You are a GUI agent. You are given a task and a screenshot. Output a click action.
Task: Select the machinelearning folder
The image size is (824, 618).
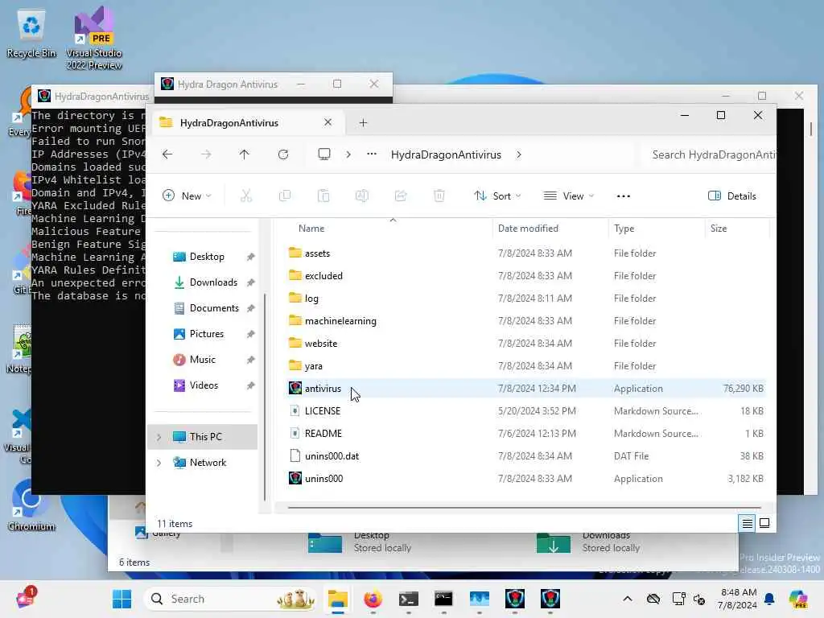tap(340, 321)
